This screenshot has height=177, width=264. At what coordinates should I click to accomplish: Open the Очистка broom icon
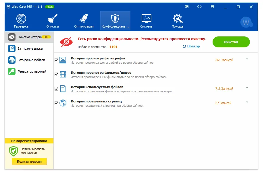[x=53, y=18]
